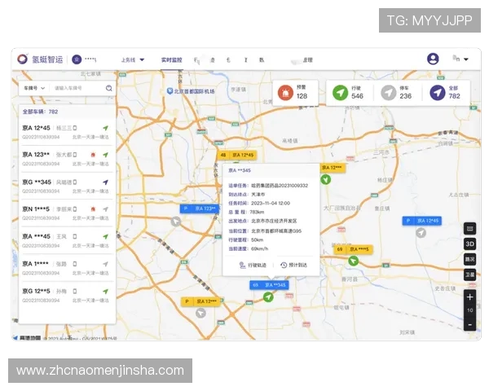The image size is (489, 391).
Task: Click the map zoom in plus button
Action: 469,297
